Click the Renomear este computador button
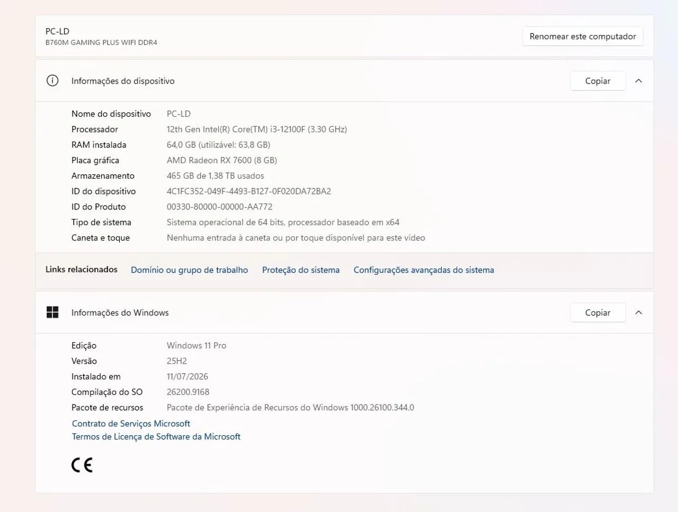678x512 pixels. pos(583,36)
